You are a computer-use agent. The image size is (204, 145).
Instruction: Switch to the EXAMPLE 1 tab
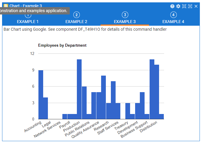(28, 22)
